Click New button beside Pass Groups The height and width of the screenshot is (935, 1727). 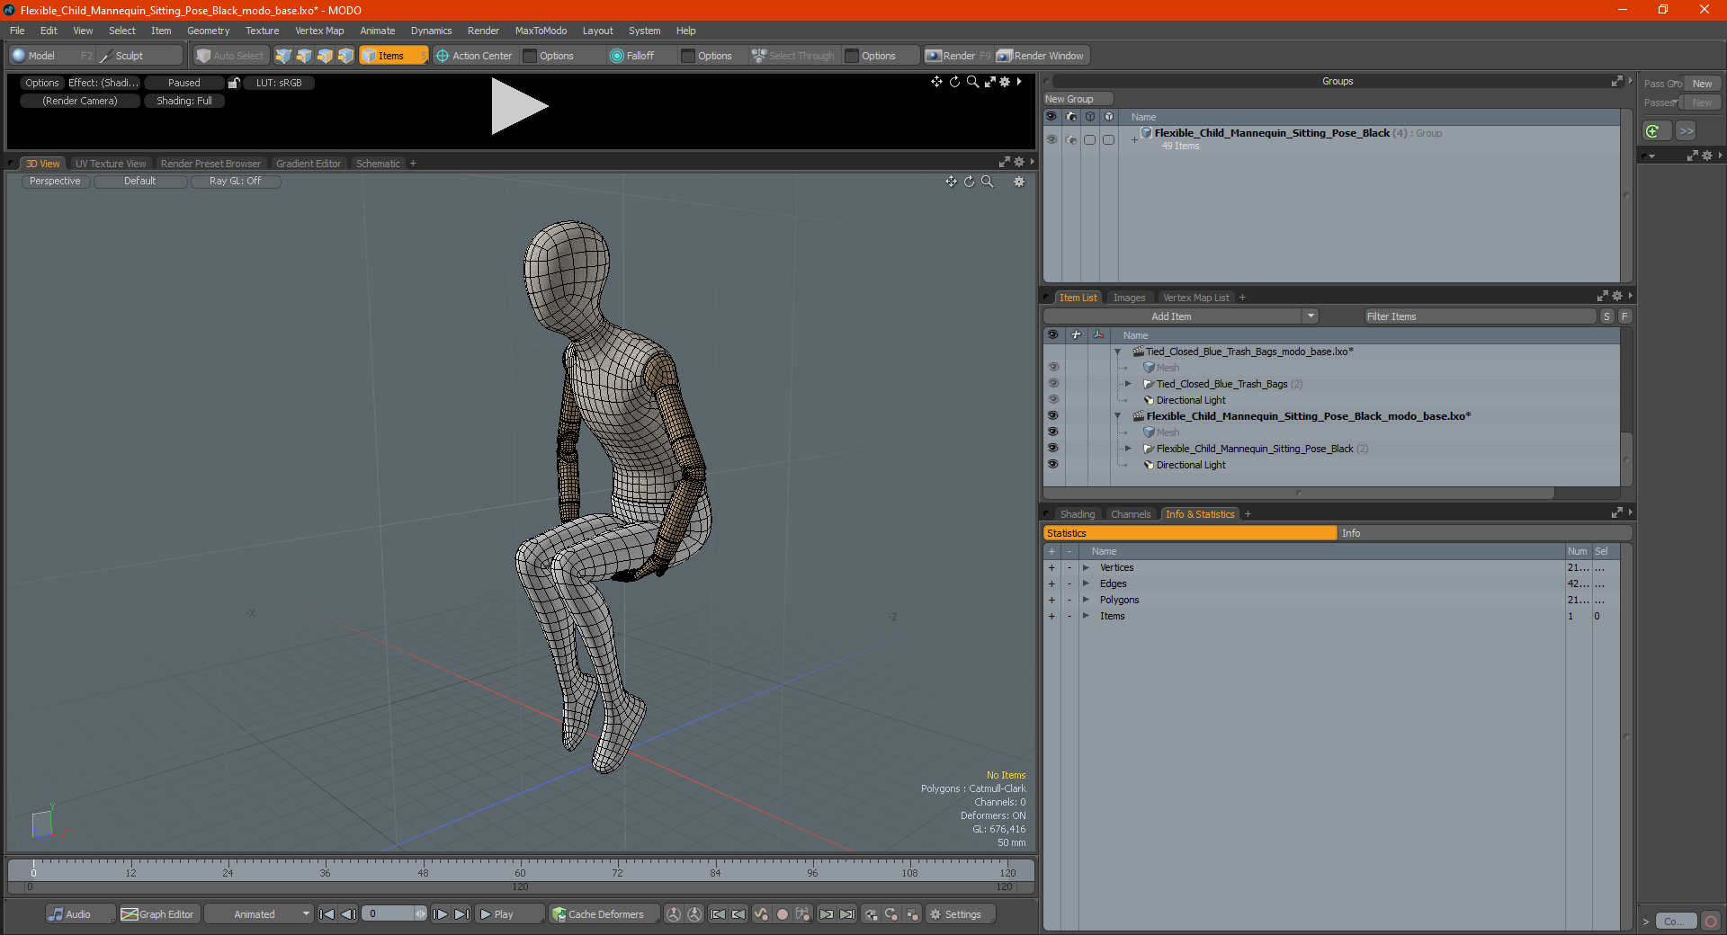click(x=1702, y=84)
